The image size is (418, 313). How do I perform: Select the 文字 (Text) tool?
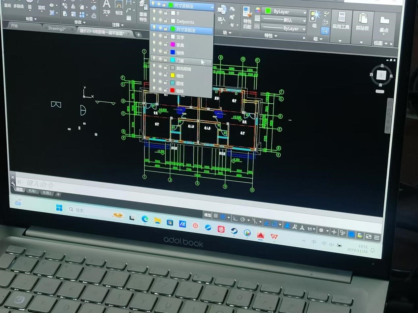(x=106, y=7)
